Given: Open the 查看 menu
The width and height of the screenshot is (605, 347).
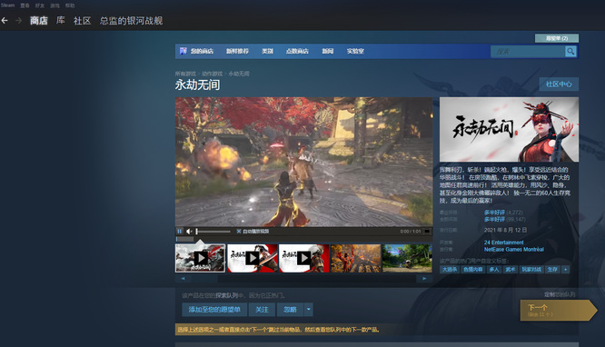Looking at the screenshot, I should tap(25, 5).
